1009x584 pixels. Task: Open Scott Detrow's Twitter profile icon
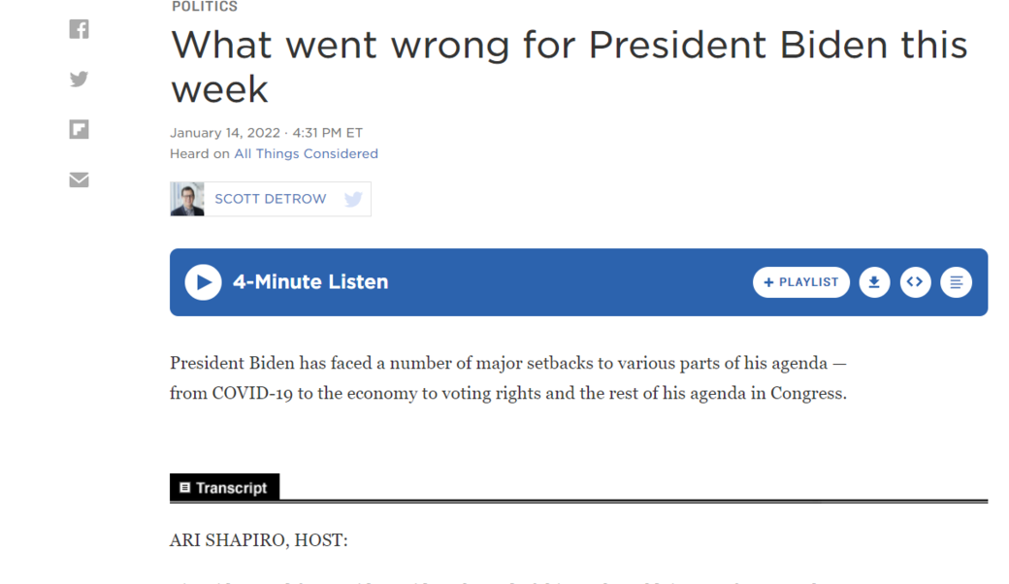(x=353, y=199)
